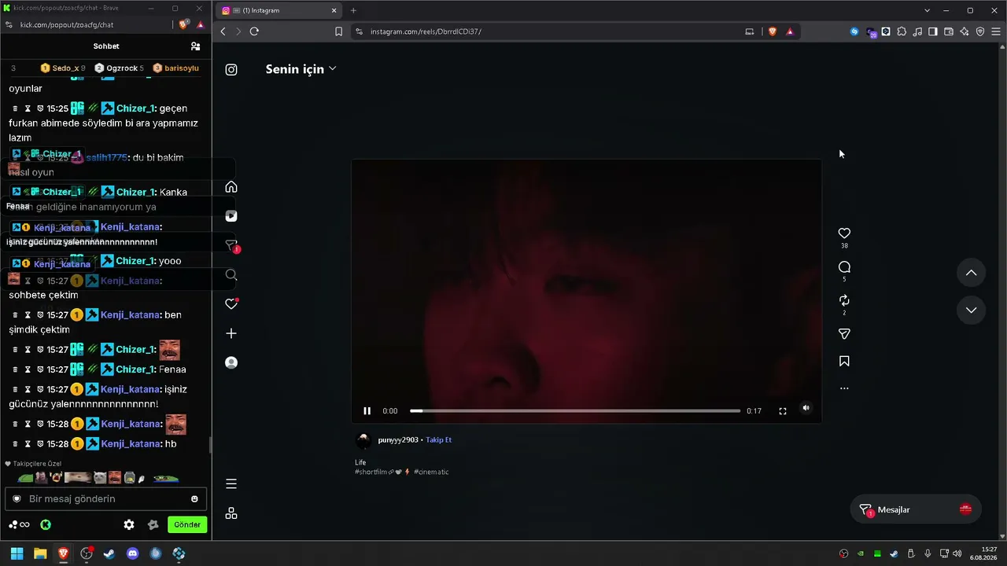
Task: Open the Brave Shields lion icon in Instagram window
Action: (772, 31)
